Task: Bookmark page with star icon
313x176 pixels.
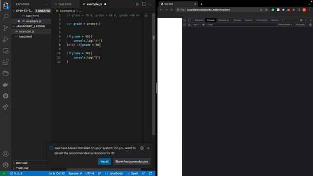Action: pos(266,10)
